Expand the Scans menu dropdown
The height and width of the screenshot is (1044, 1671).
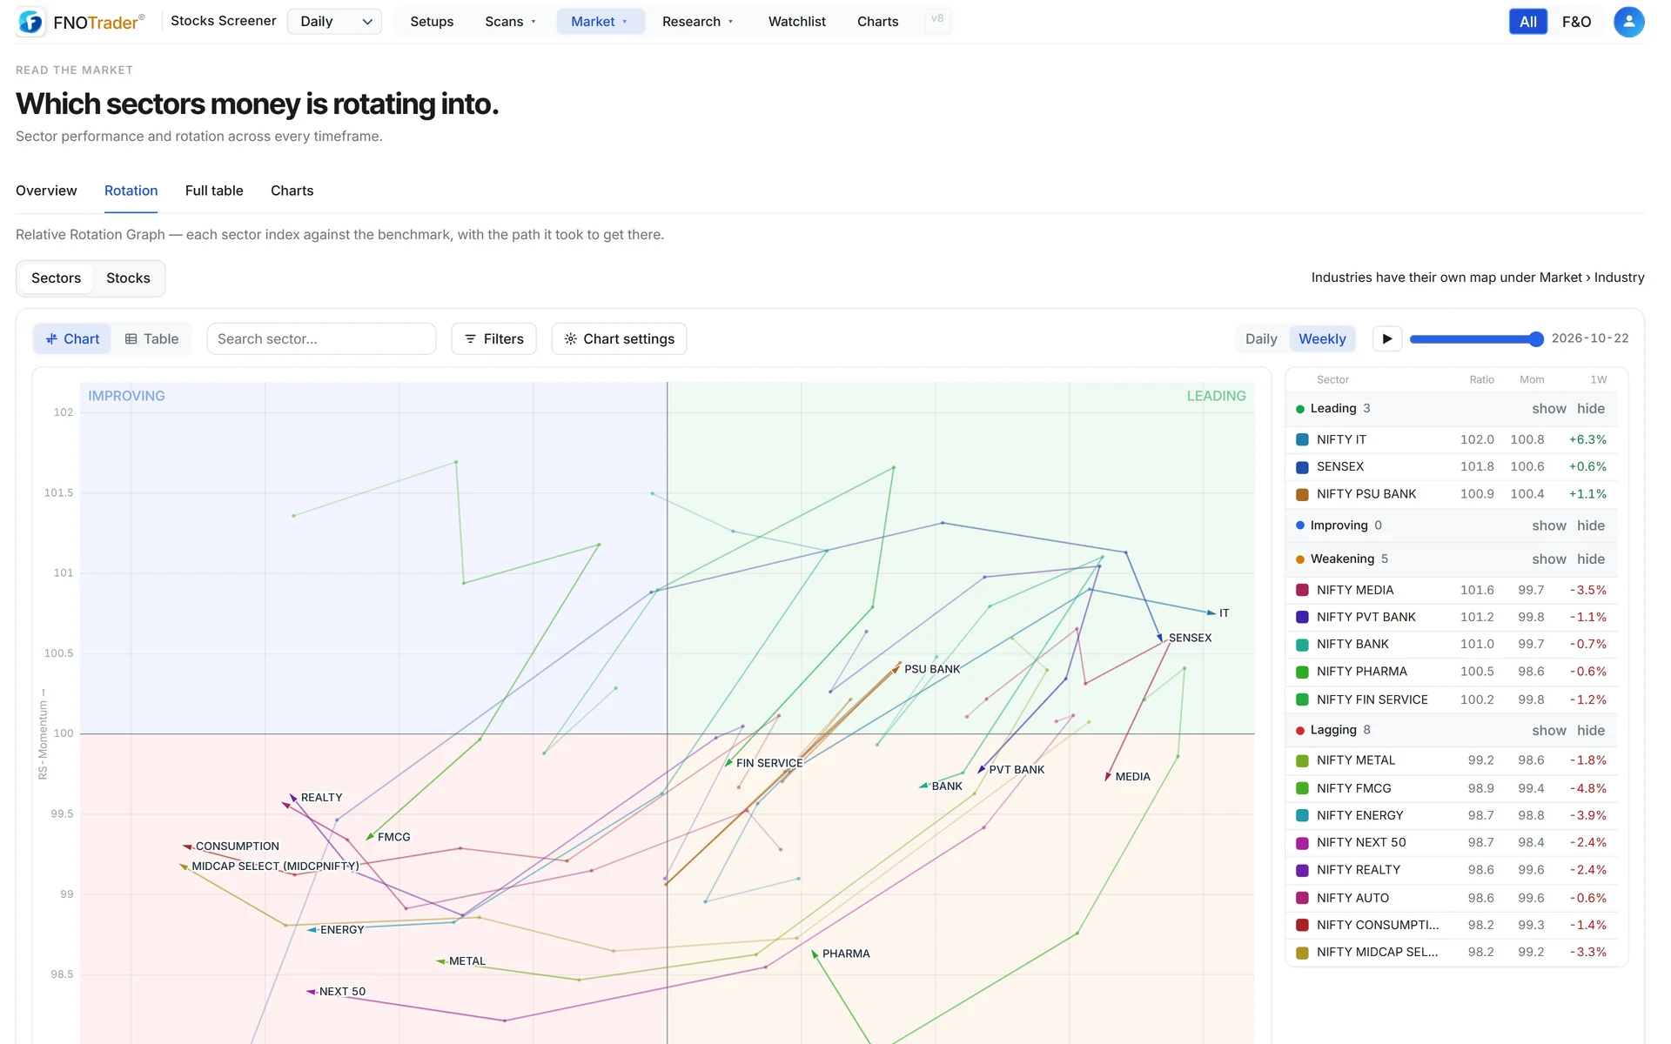click(511, 22)
